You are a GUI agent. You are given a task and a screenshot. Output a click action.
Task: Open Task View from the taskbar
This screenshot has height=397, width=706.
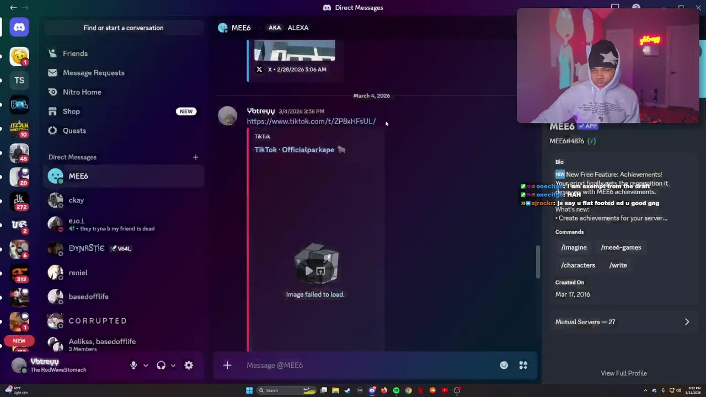point(324,390)
